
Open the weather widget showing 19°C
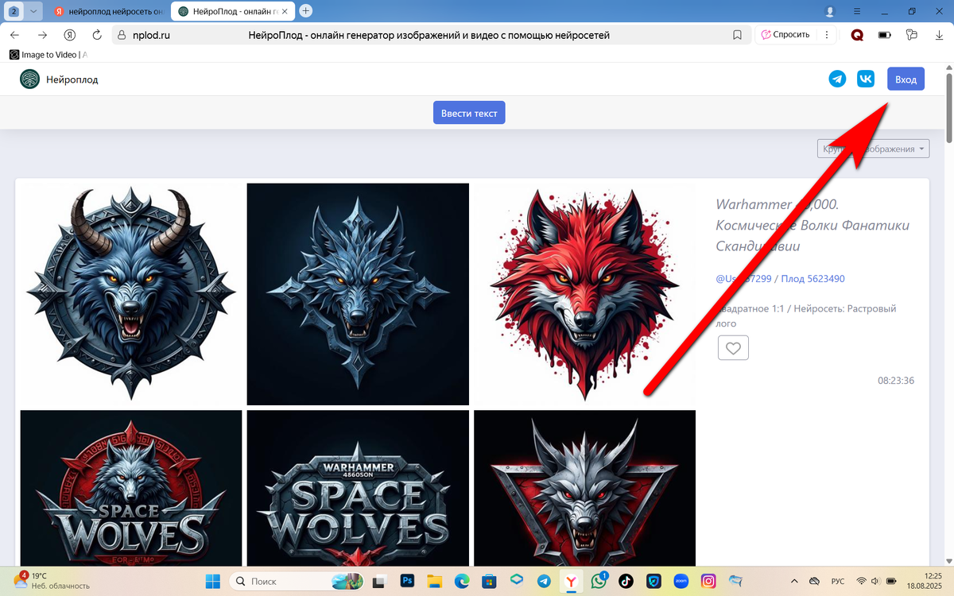[52, 581]
